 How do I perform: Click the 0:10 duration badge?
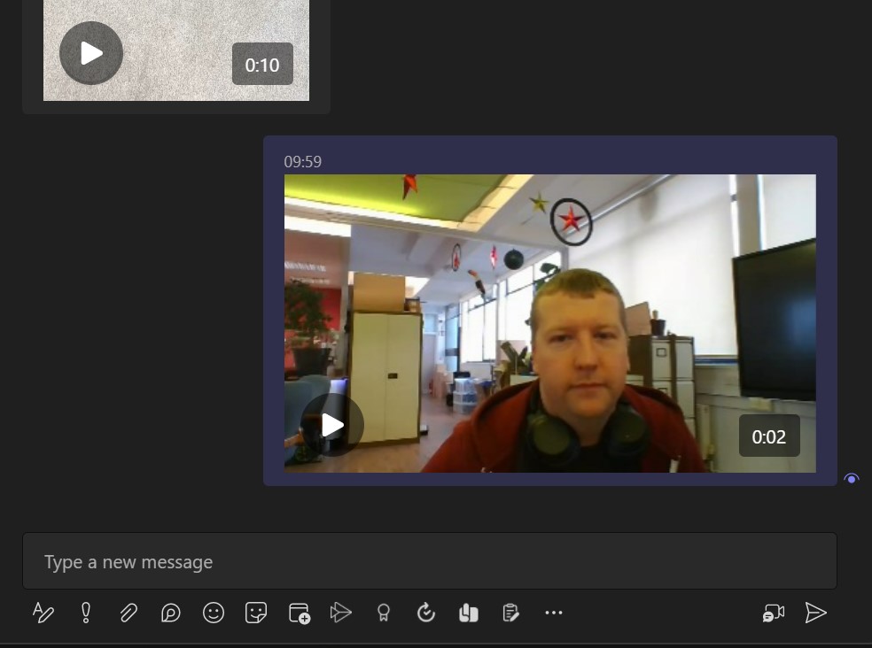click(x=262, y=65)
